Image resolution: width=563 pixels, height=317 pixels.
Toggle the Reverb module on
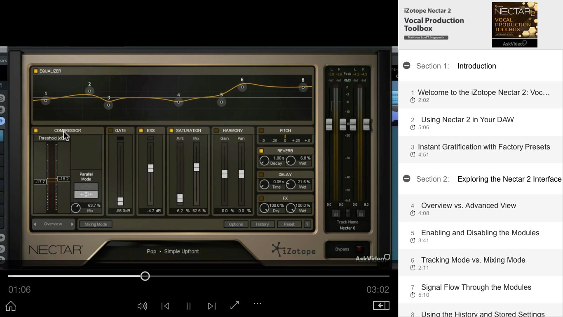click(261, 150)
